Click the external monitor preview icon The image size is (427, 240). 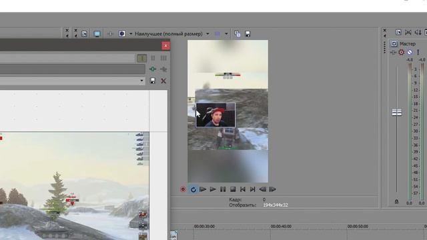tap(97, 34)
